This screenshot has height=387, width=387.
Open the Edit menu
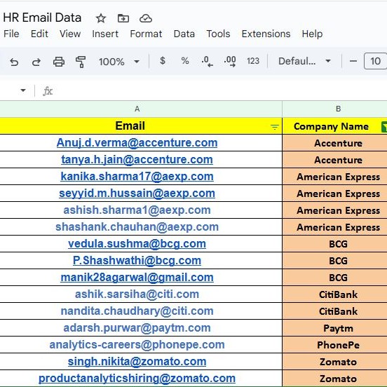point(39,34)
